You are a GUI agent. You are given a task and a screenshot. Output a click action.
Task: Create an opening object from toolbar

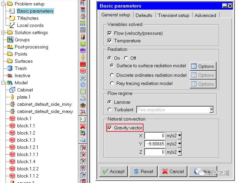(x=83, y=16)
